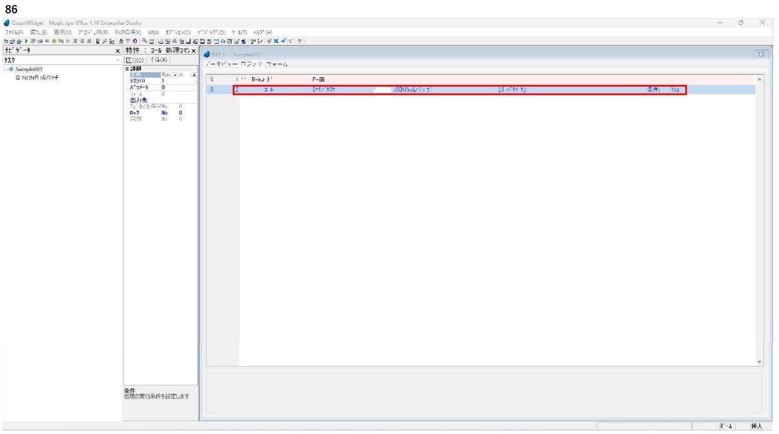779x434 pixels.
Task: Click the 区分(C) categorized button in properties
Action: 134,60
